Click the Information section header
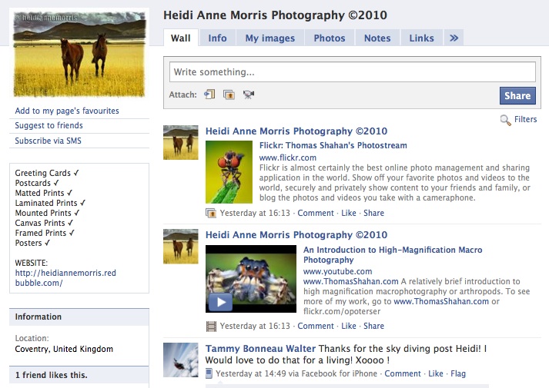The width and height of the screenshot is (549, 388). pyautogui.click(x=79, y=317)
